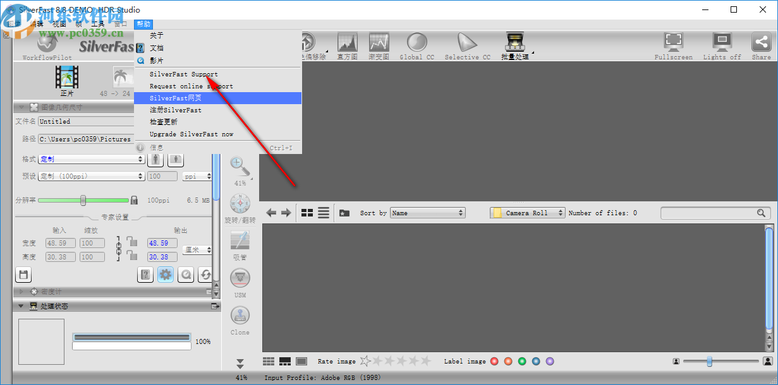Select the Clone stamp tool
Image resolution: width=778 pixels, height=385 pixels.
(240, 316)
